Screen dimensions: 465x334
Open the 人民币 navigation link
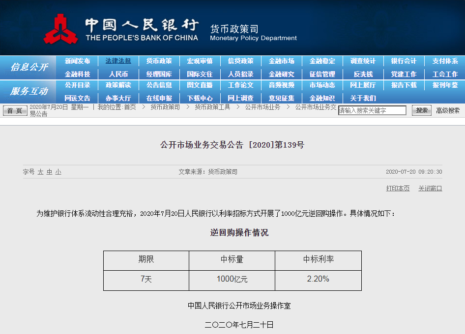[x=118, y=74]
